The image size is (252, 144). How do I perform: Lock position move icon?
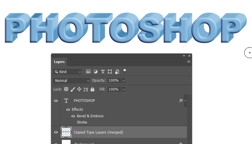click(79, 89)
